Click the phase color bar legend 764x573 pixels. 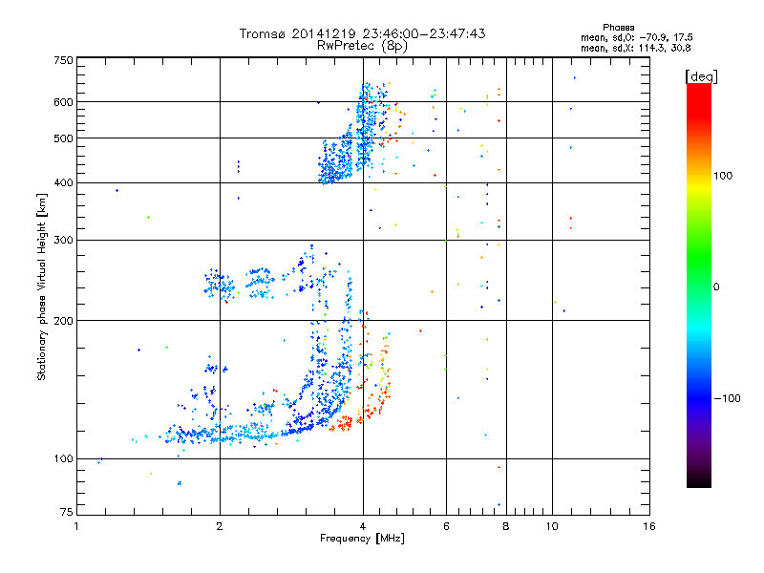click(x=699, y=285)
